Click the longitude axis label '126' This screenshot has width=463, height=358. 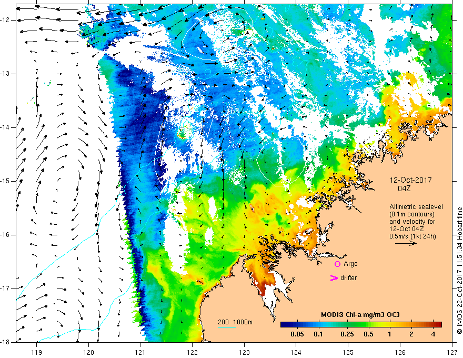point(400,352)
